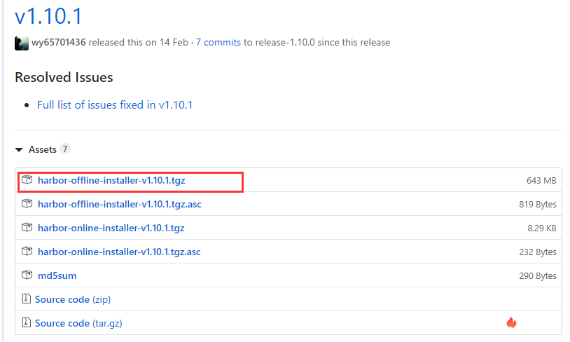Download harbor-offline-installer-v1.10.1.tgz
Viewport: 570px width, 342px height.
point(111,180)
